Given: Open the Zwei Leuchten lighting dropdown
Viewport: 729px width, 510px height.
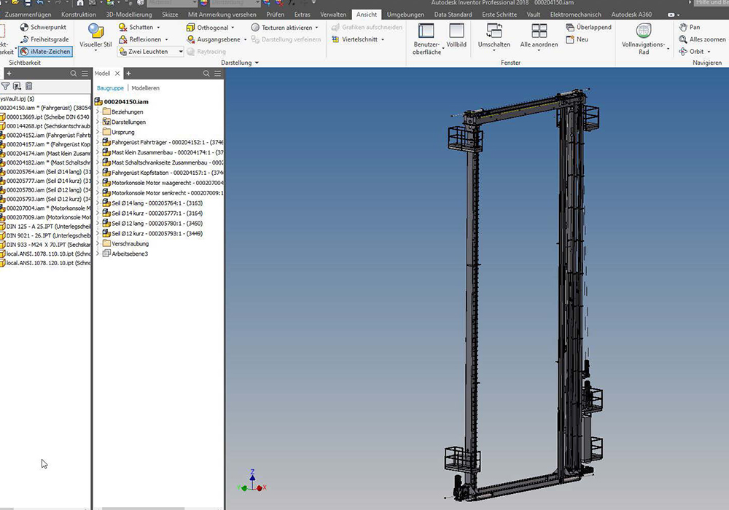Looking at the screenshot, I should click(x=180, y=52).
